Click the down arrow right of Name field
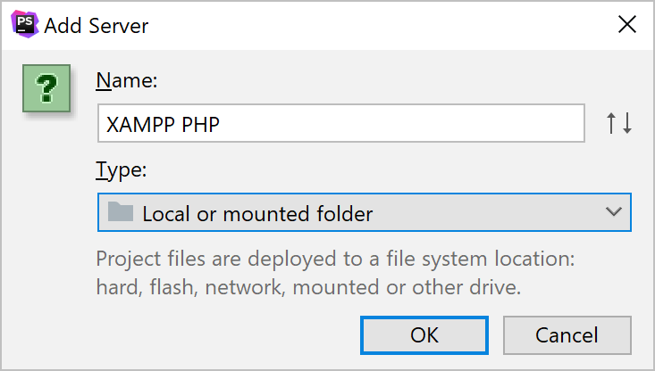This screenshot has height=371, width=655. (626, 124)
